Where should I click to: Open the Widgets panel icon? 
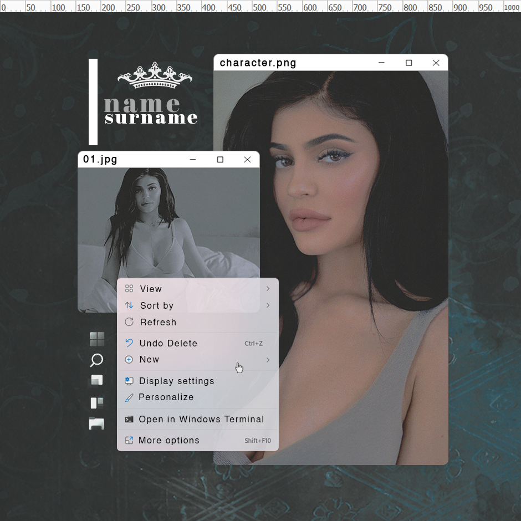(97, 403)
